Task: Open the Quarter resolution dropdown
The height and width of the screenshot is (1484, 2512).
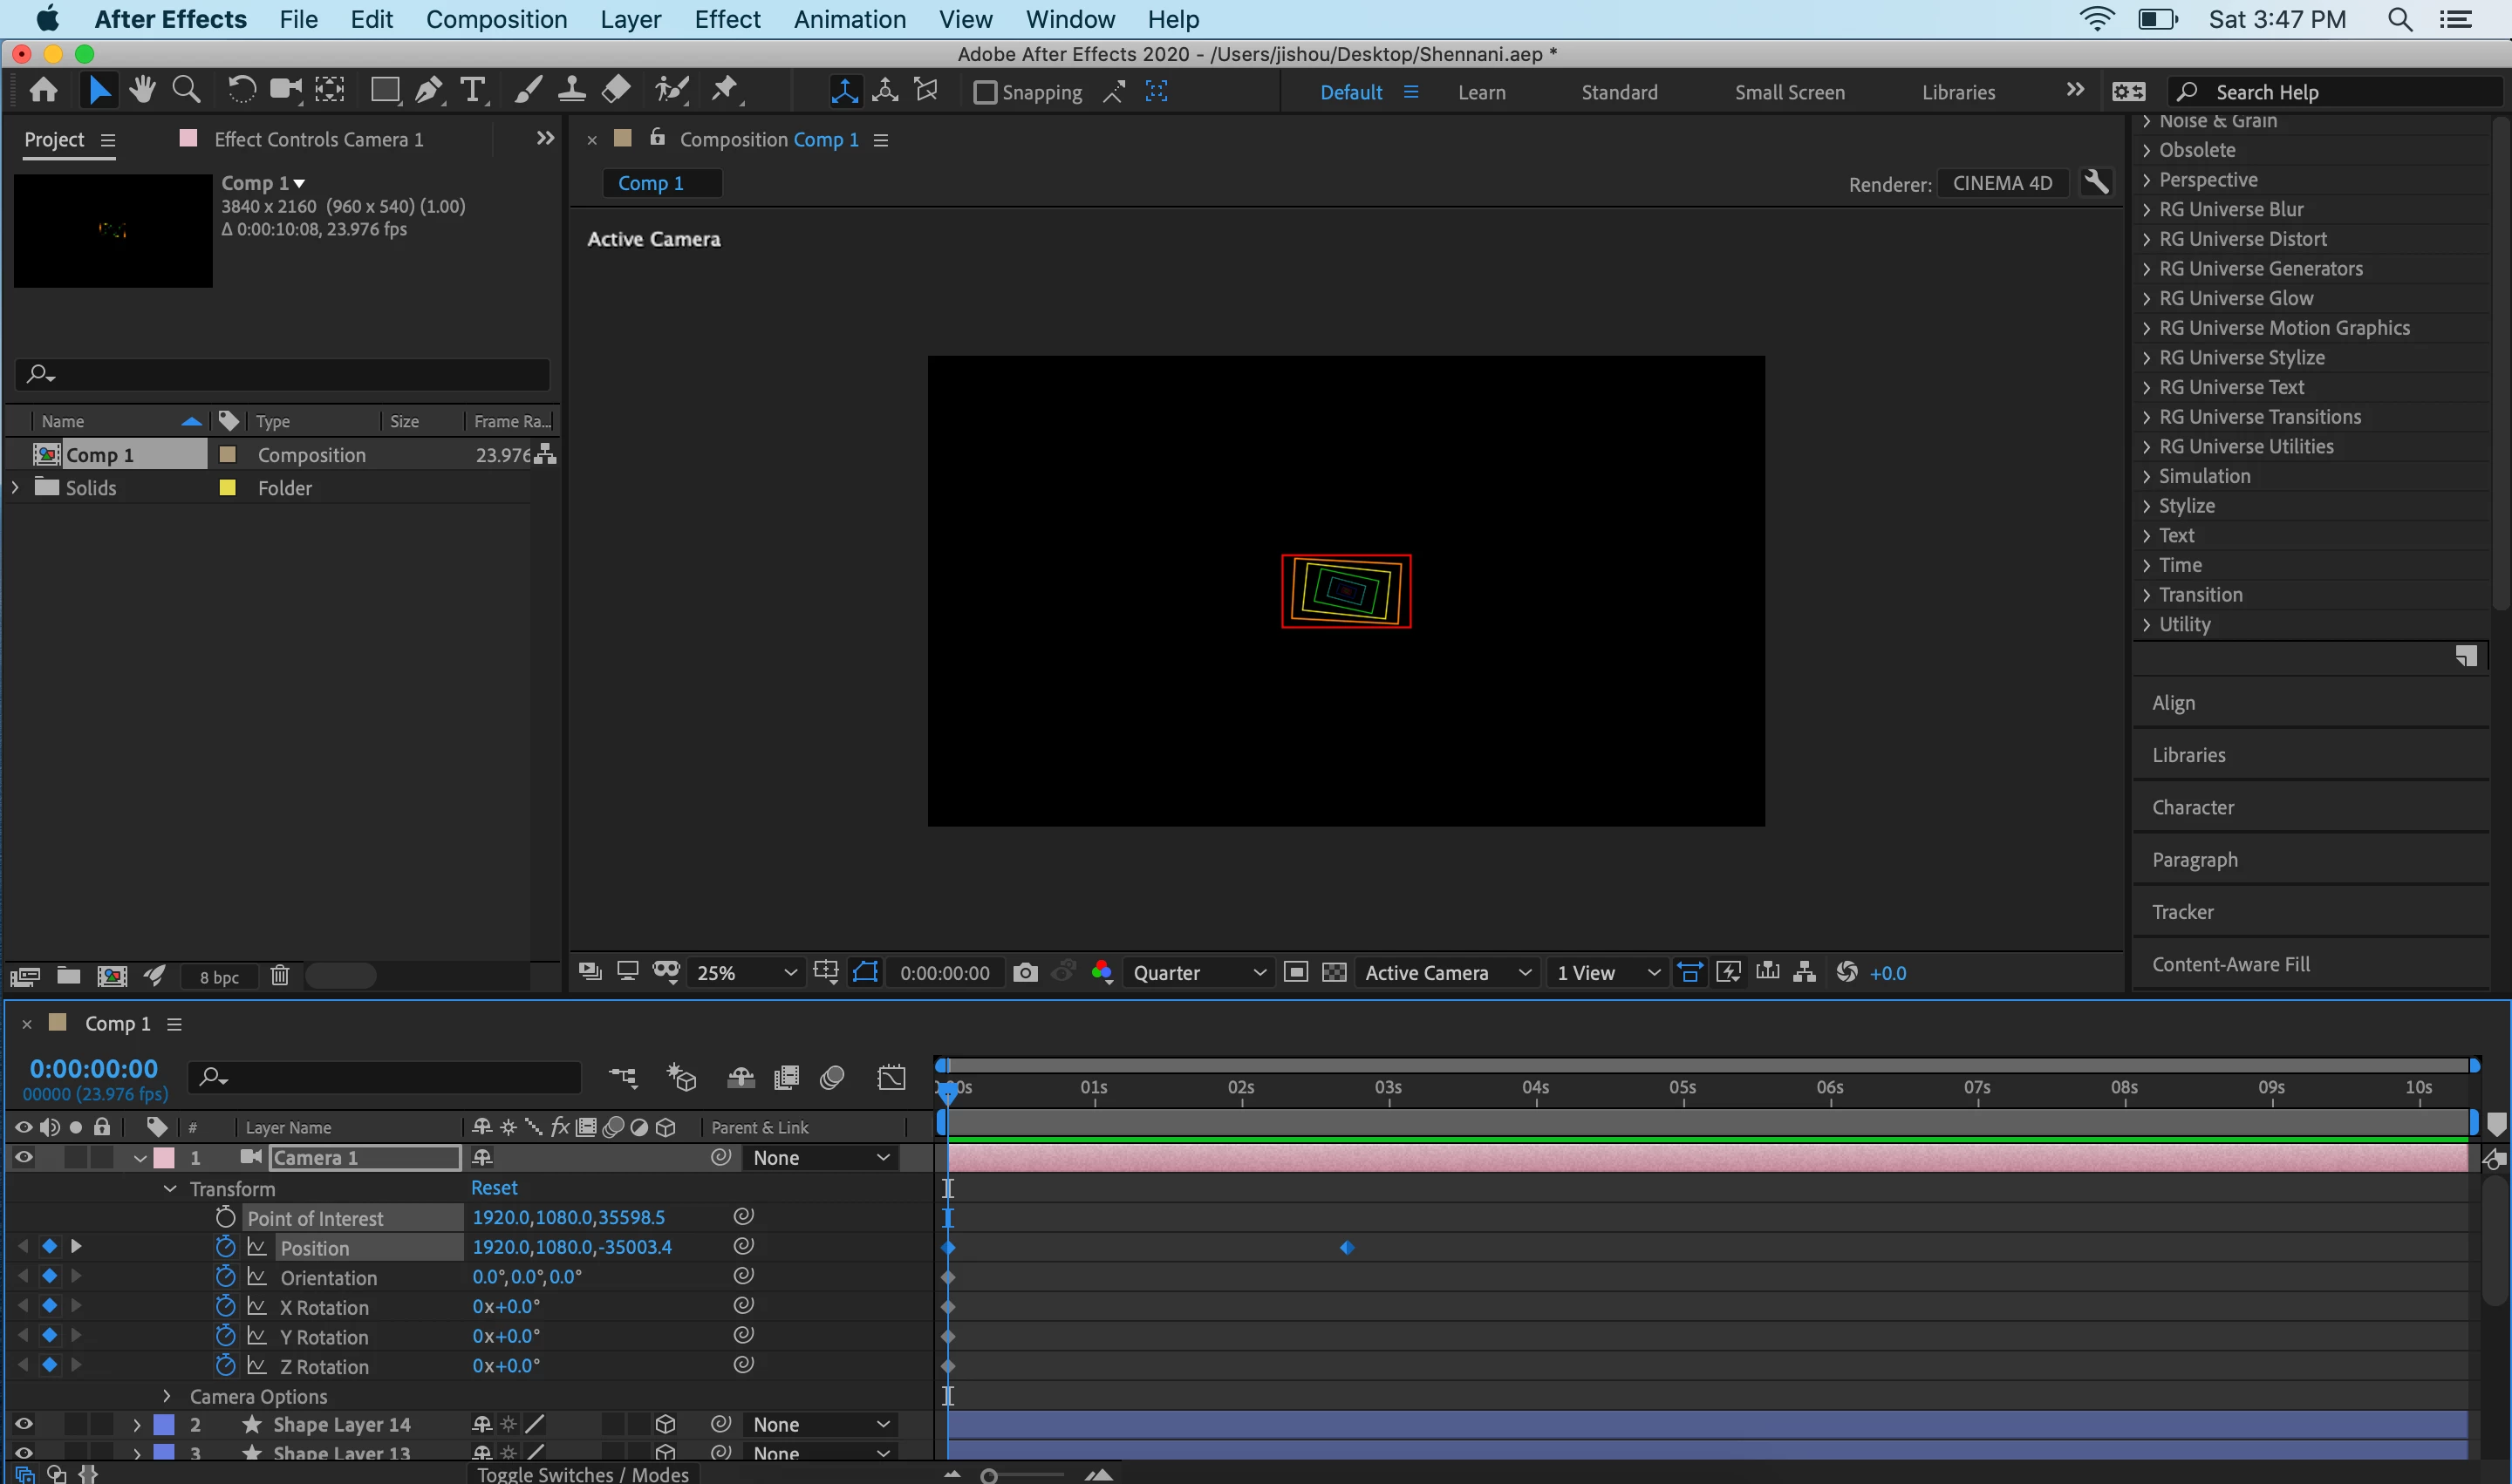Action: click(x=1198, y=972)
